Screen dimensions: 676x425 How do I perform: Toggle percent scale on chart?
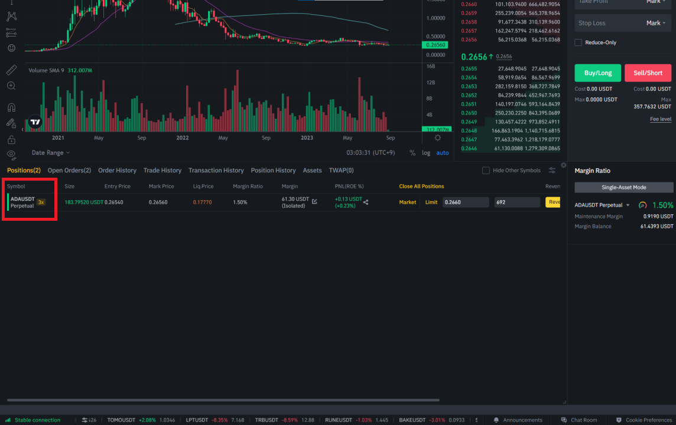412,153
